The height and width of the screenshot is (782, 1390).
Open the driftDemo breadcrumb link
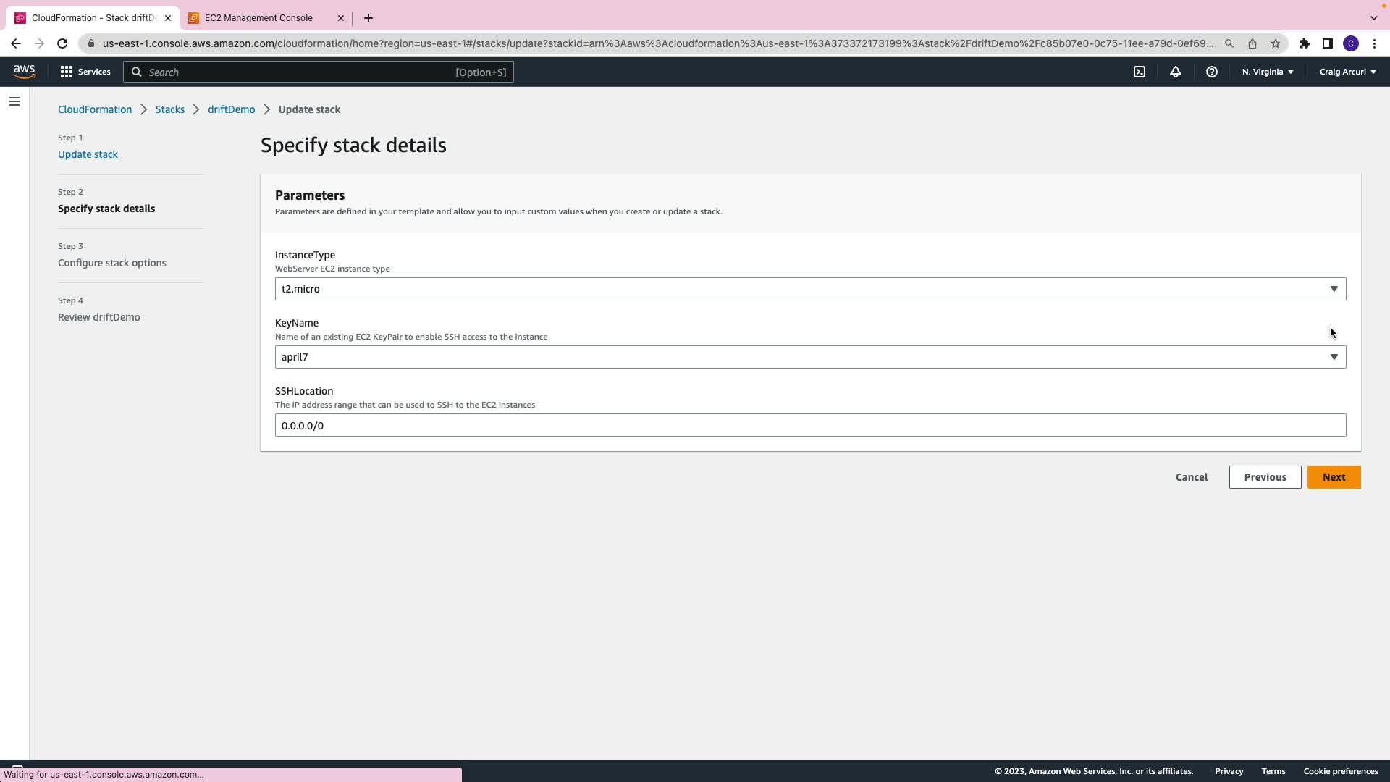click(x=231, y=109)
